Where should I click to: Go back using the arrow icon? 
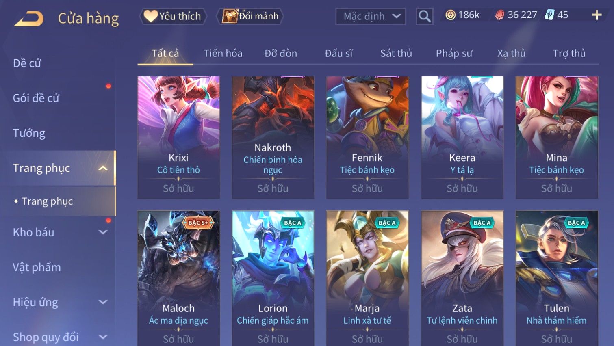click(x=28, y=19)
